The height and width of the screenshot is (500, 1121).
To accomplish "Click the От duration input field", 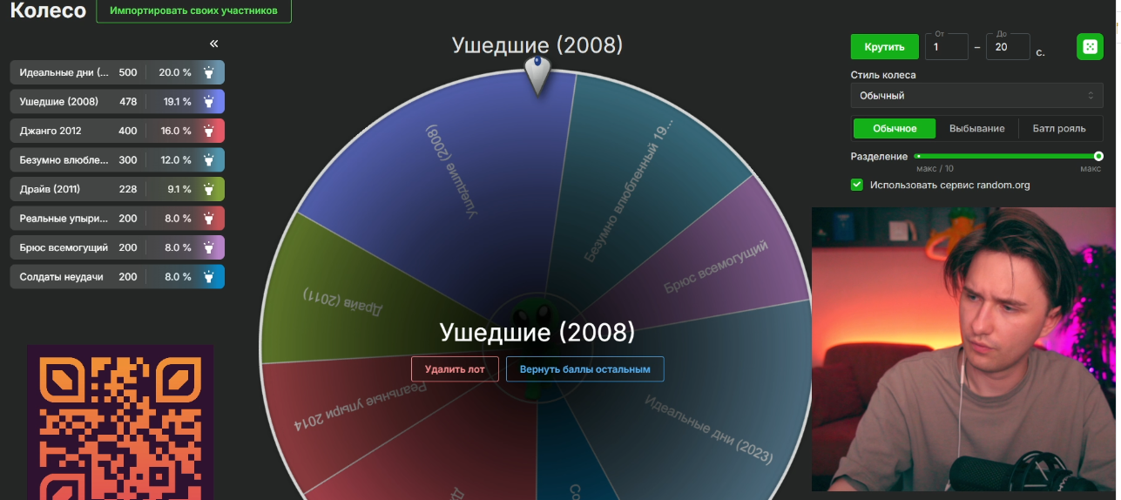I will point(947,47).
